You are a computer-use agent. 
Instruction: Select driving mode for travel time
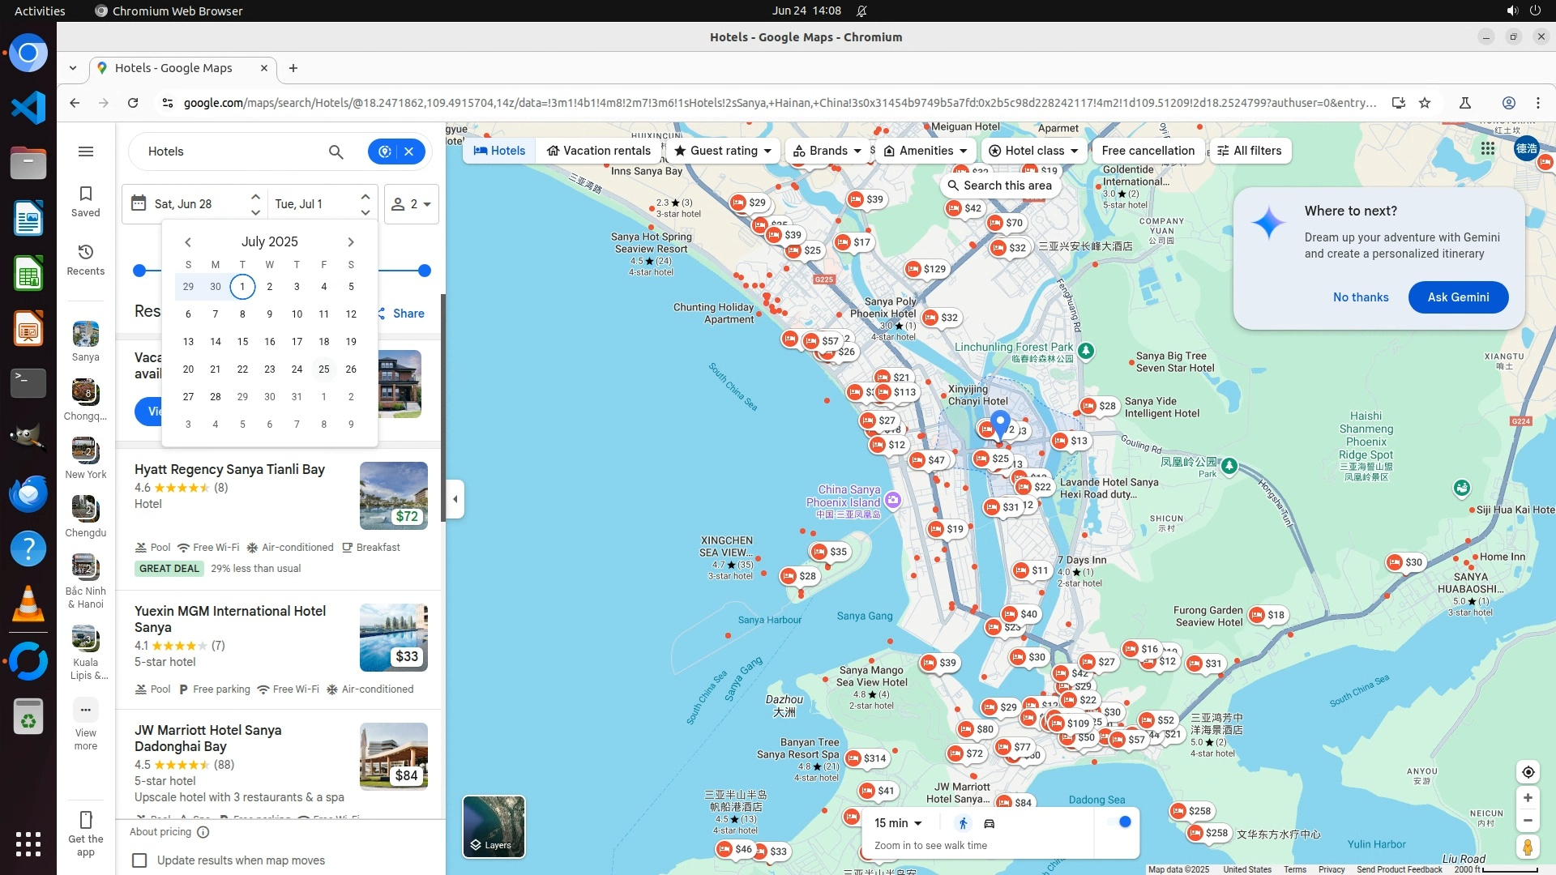click(x=989, y=824)
